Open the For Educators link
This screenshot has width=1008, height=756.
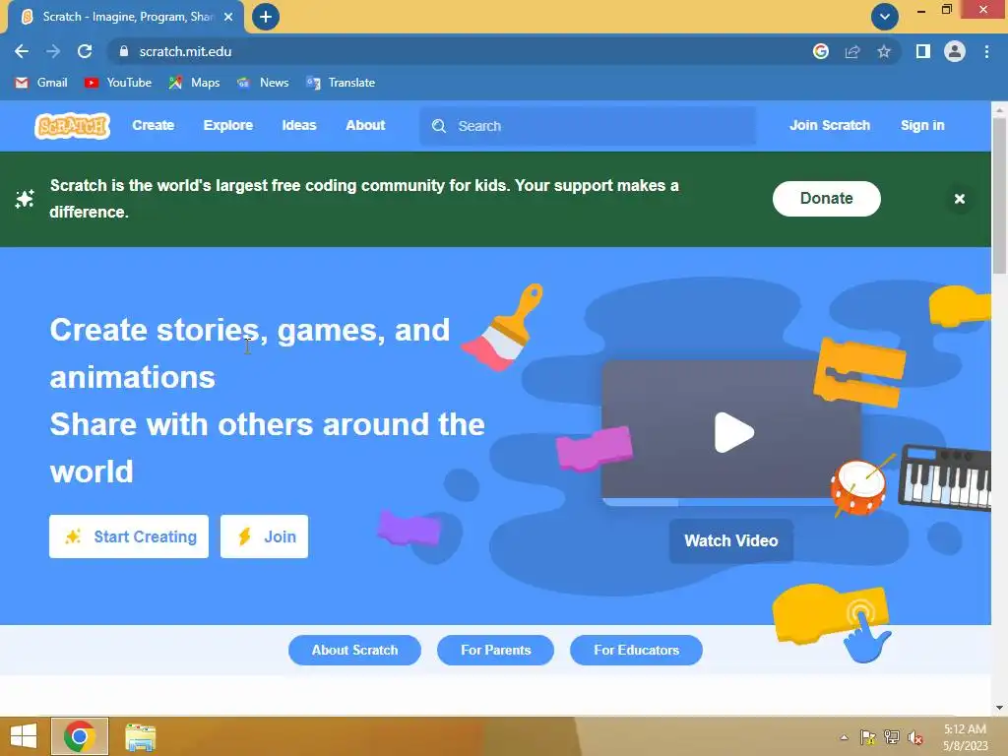[636, 650]
